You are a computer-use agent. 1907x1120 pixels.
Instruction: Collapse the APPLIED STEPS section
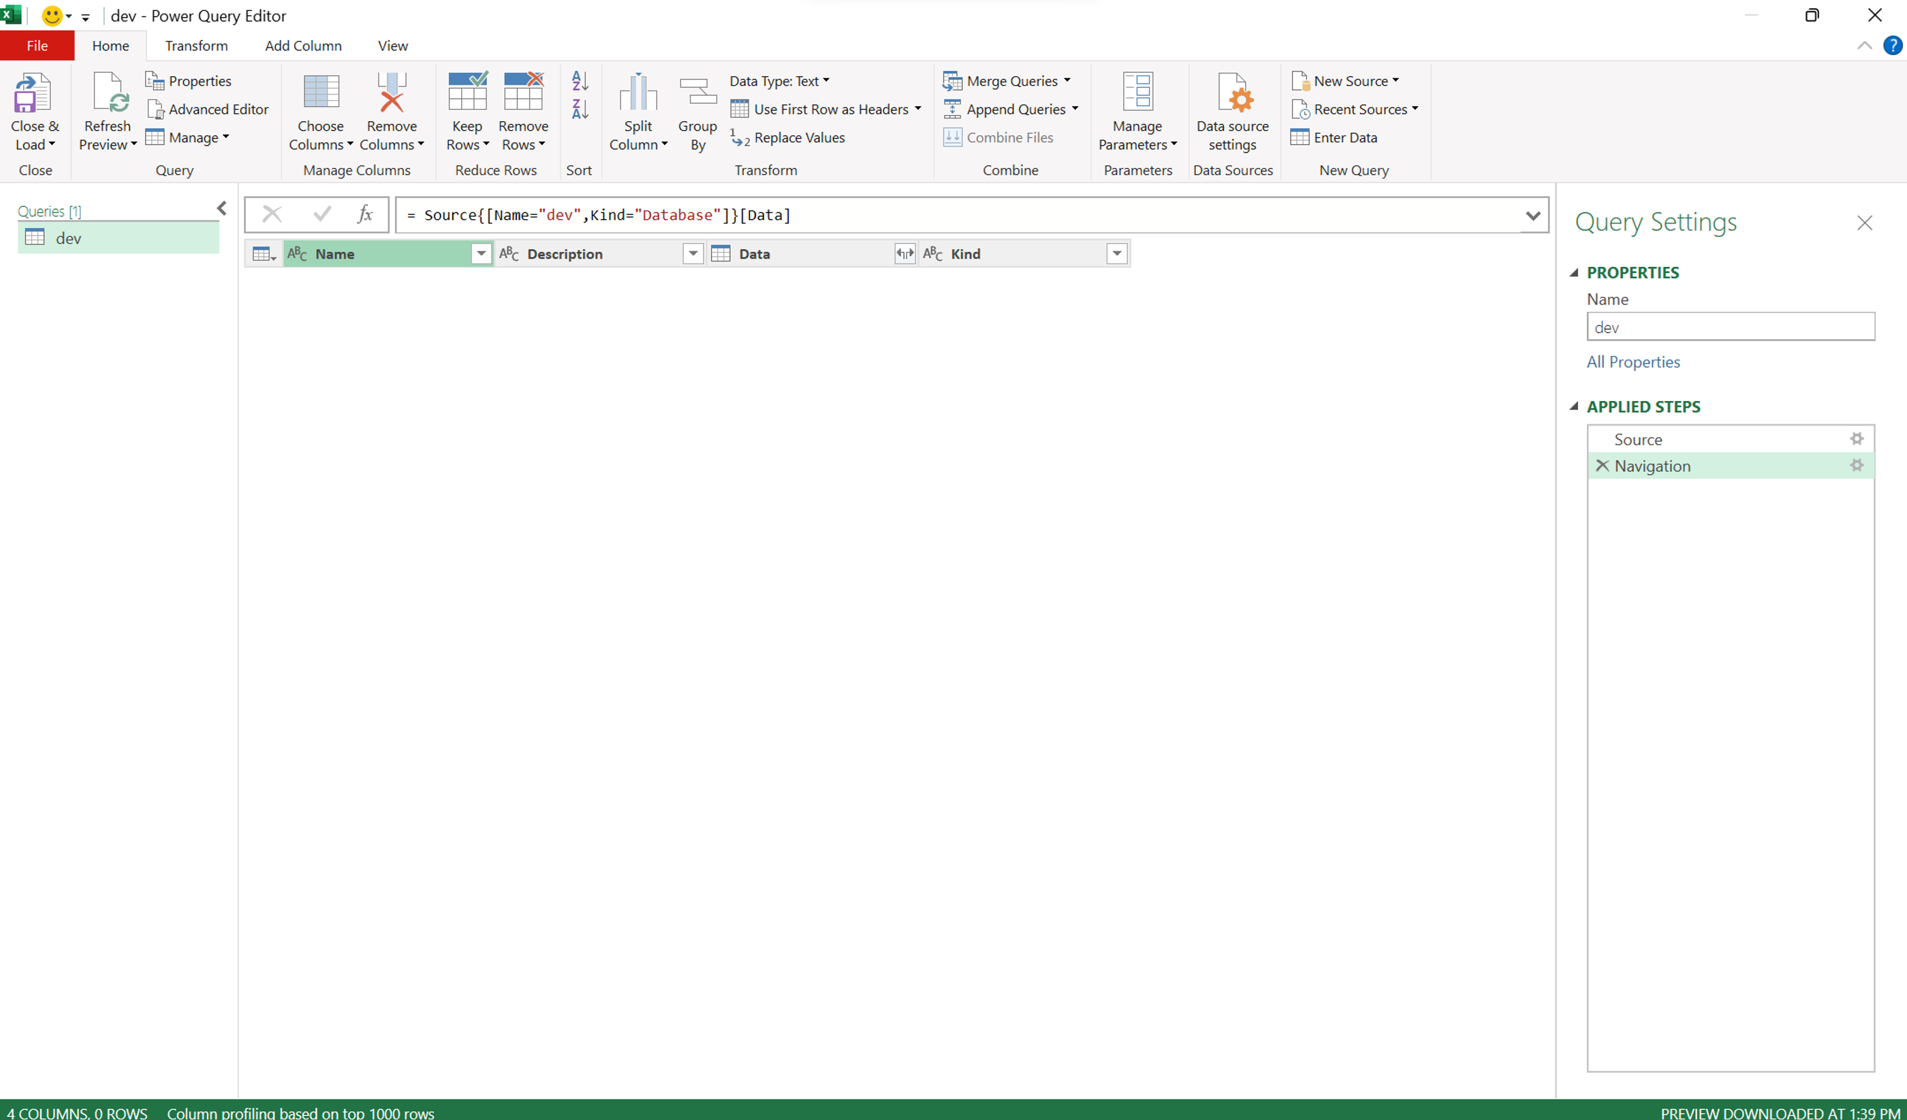pos(1573,406)
